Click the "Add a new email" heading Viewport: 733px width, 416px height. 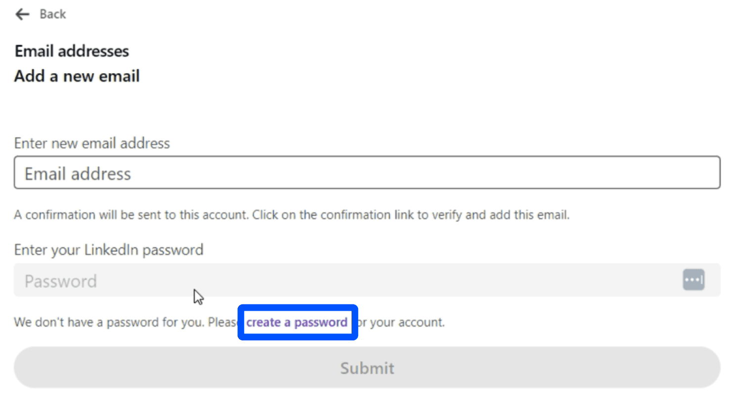pyautogui.click(x=77, y=76)
